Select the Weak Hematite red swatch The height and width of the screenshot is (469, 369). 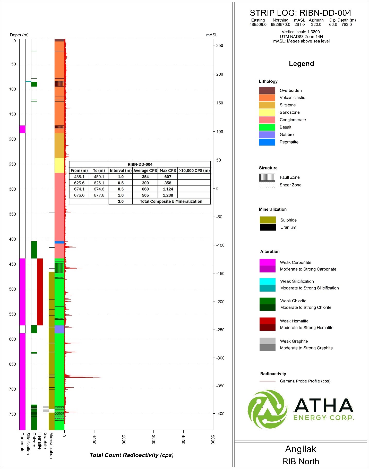[x=267, y=321]
